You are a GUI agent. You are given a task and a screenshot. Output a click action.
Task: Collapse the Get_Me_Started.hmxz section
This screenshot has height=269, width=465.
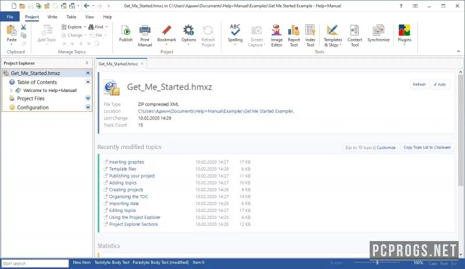[x=88, y=73]
